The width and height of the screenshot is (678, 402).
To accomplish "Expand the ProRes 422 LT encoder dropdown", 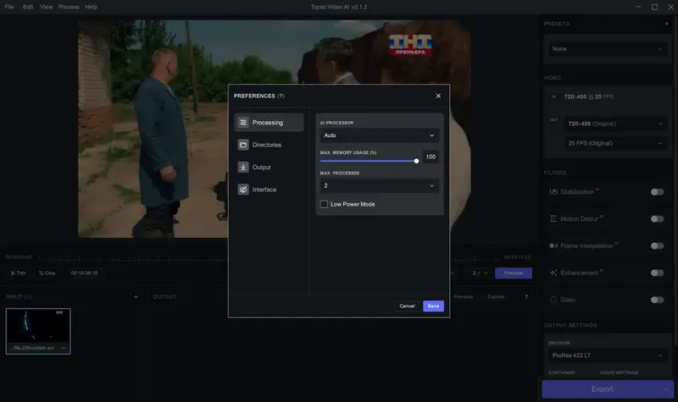I will (607, 355).
